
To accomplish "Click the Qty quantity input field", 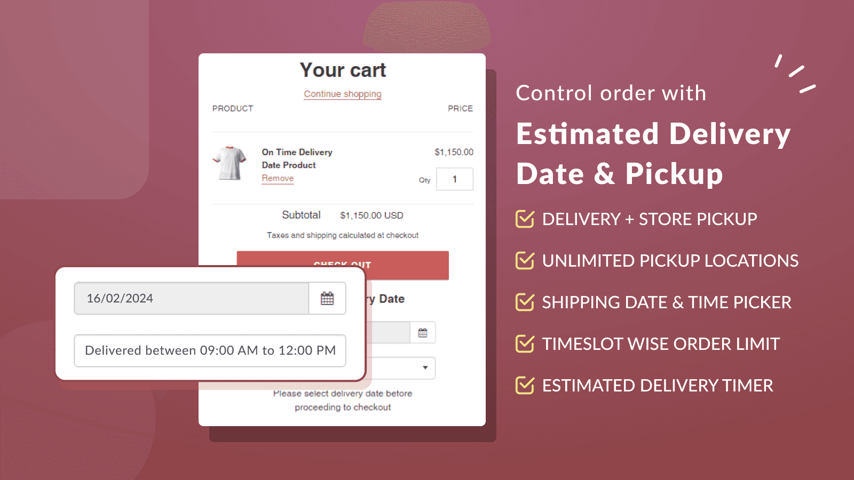I will (x=454, y=179).
